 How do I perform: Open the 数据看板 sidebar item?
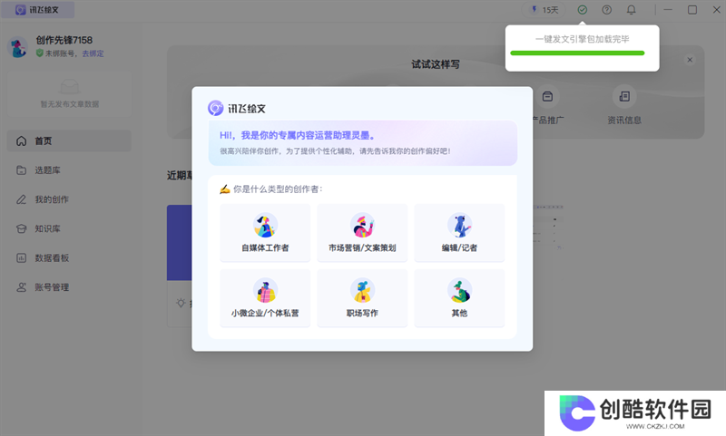69,258
